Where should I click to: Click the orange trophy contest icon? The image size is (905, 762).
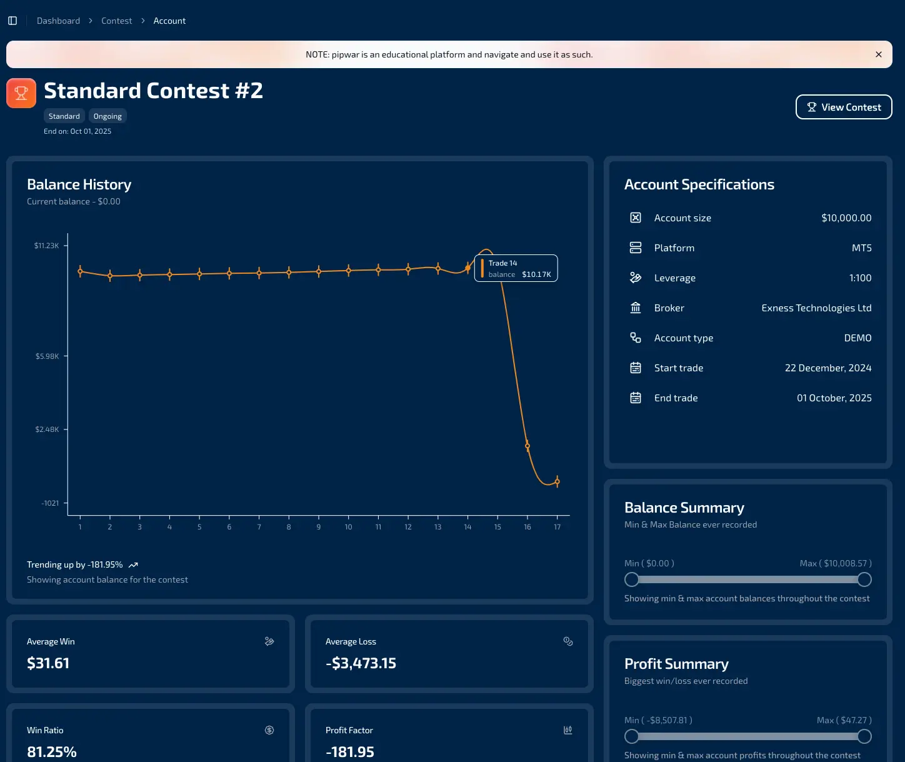[21, 93]
